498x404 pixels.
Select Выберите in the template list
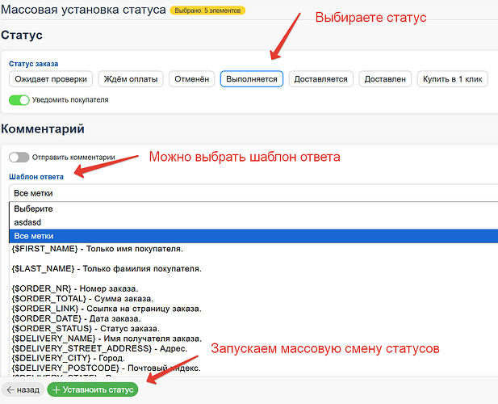(x=32, y=208)
